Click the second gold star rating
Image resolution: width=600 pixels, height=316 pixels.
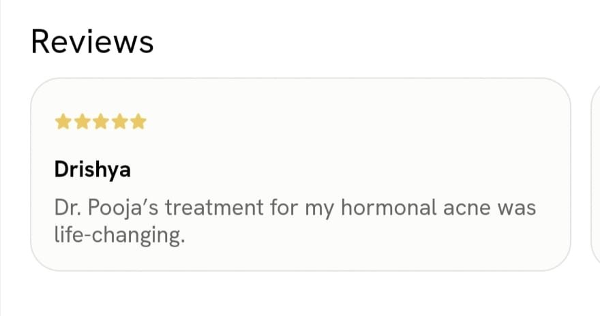tap(81, 123)
